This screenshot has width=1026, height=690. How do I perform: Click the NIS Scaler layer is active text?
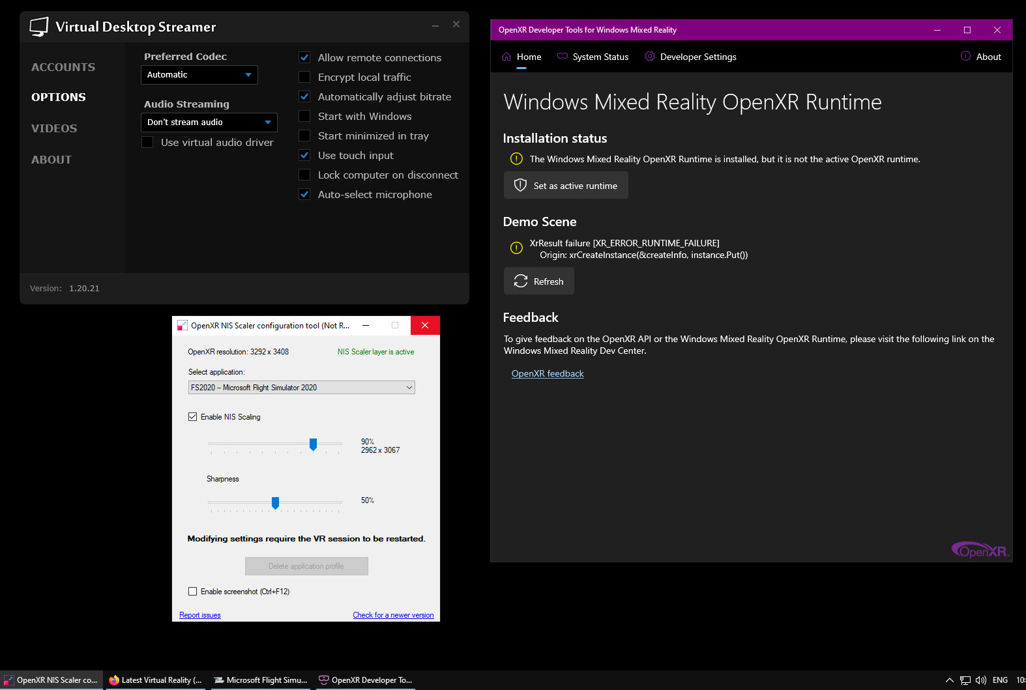pyautogui.click(x=375, y=352)
